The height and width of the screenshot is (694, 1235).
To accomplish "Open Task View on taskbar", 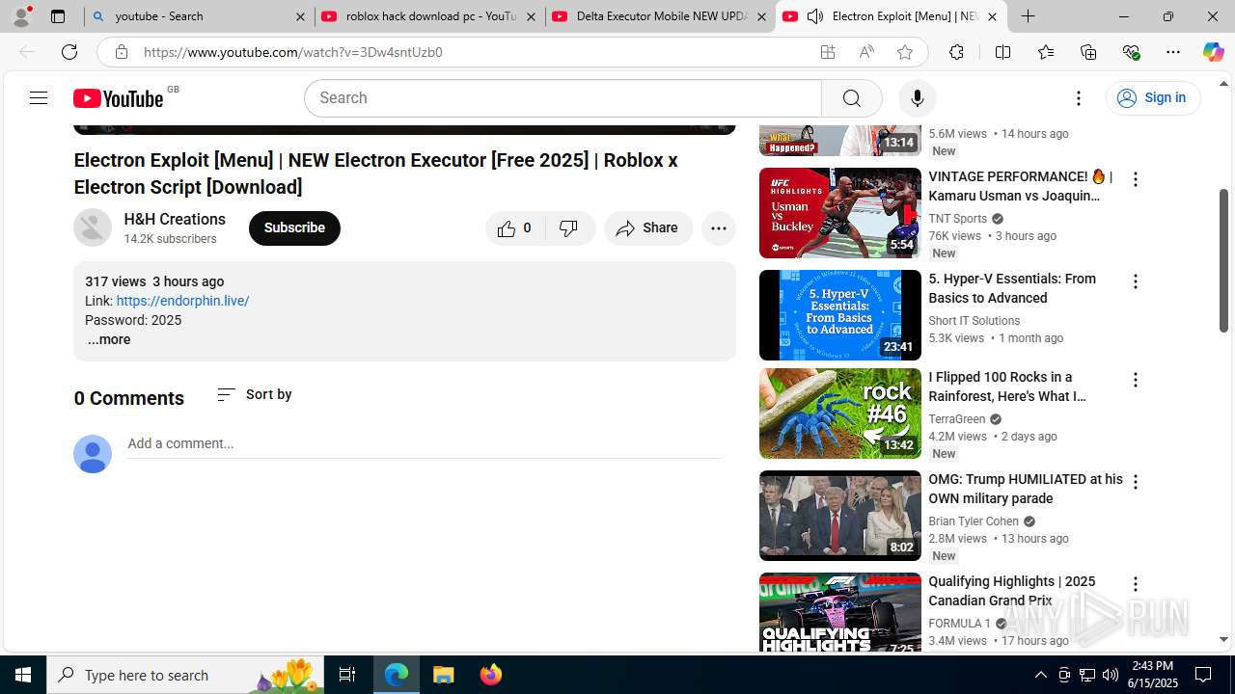I will click(x=347, y=675).
